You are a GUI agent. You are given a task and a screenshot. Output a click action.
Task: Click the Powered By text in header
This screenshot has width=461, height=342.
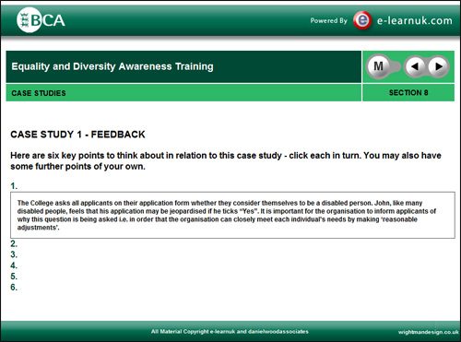click(x=328, y=20)
